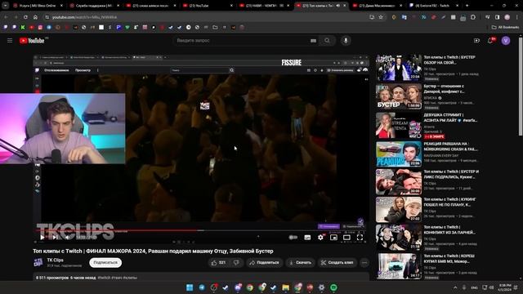Switch to the MU Bless Online tab
523x294 pixels.
coord(38,6)
